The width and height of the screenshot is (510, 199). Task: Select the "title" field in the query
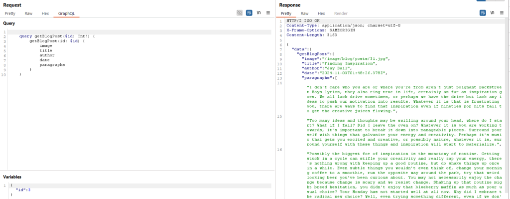[x=45, y=50]
